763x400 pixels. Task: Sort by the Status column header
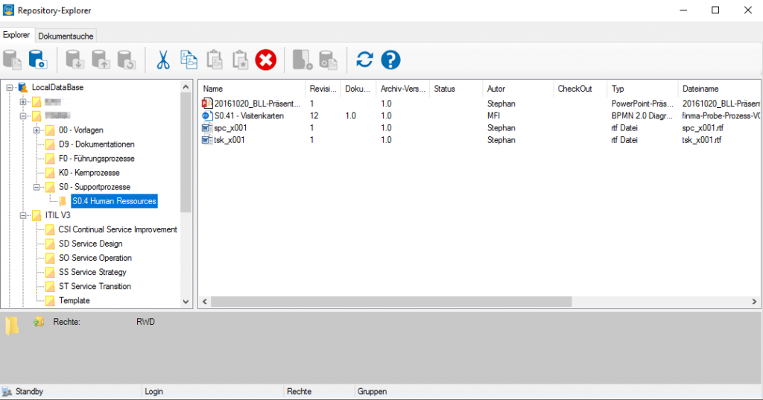(x=456, y=89)
